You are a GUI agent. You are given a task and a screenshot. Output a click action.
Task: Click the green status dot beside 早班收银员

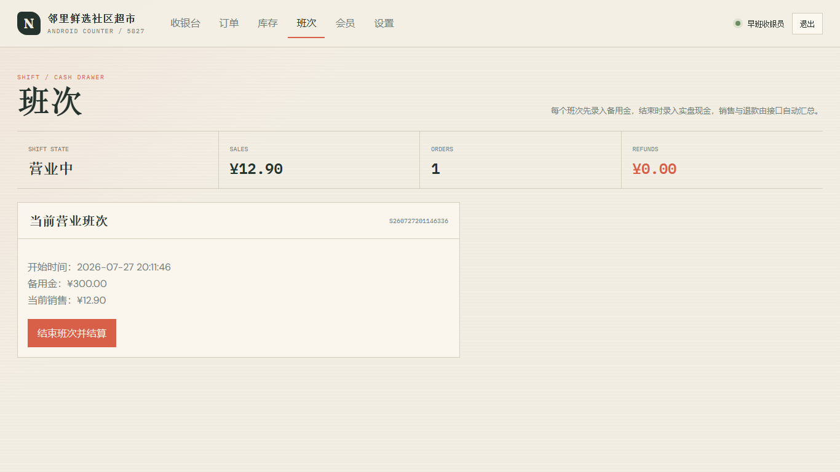(738, 23)
